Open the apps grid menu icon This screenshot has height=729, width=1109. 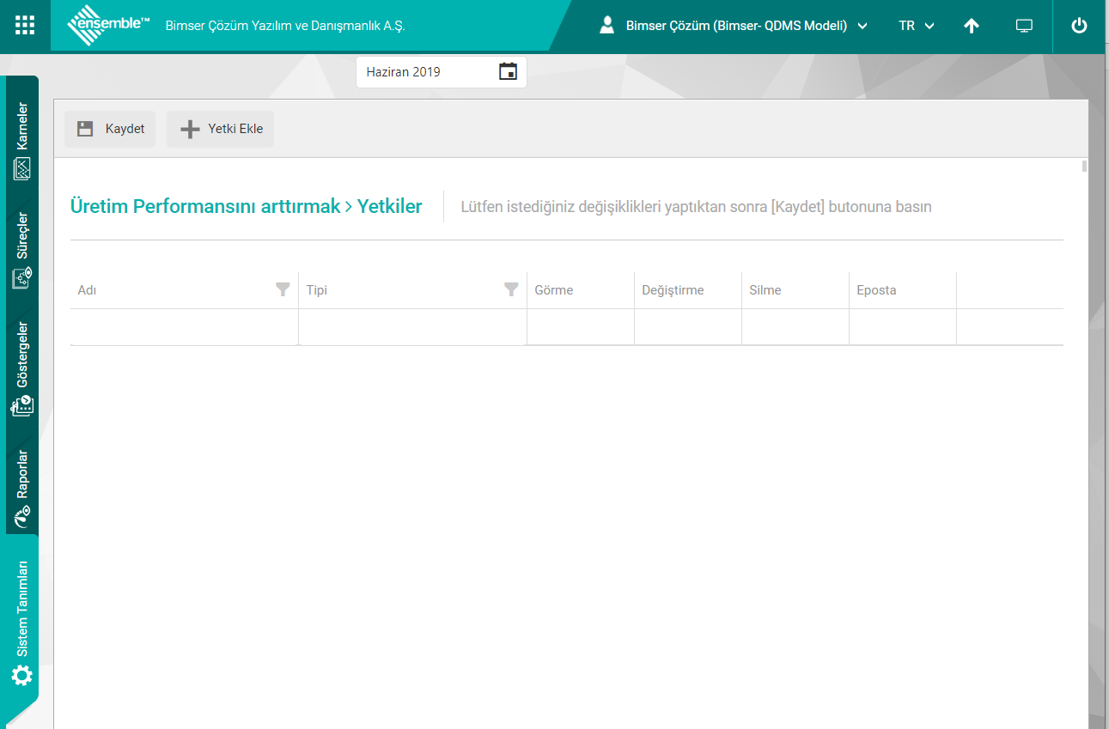click(x=25, y=26)
